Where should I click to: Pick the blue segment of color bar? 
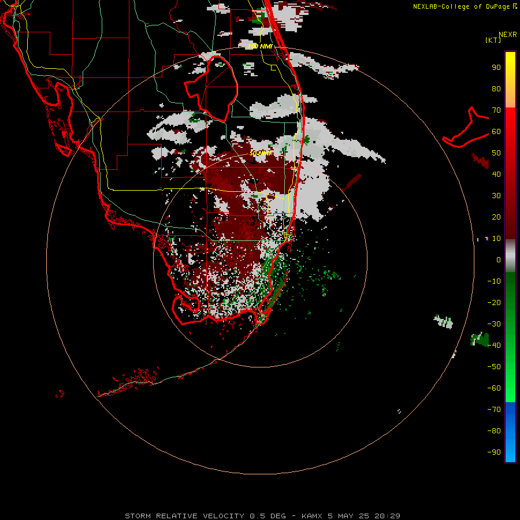510,432
